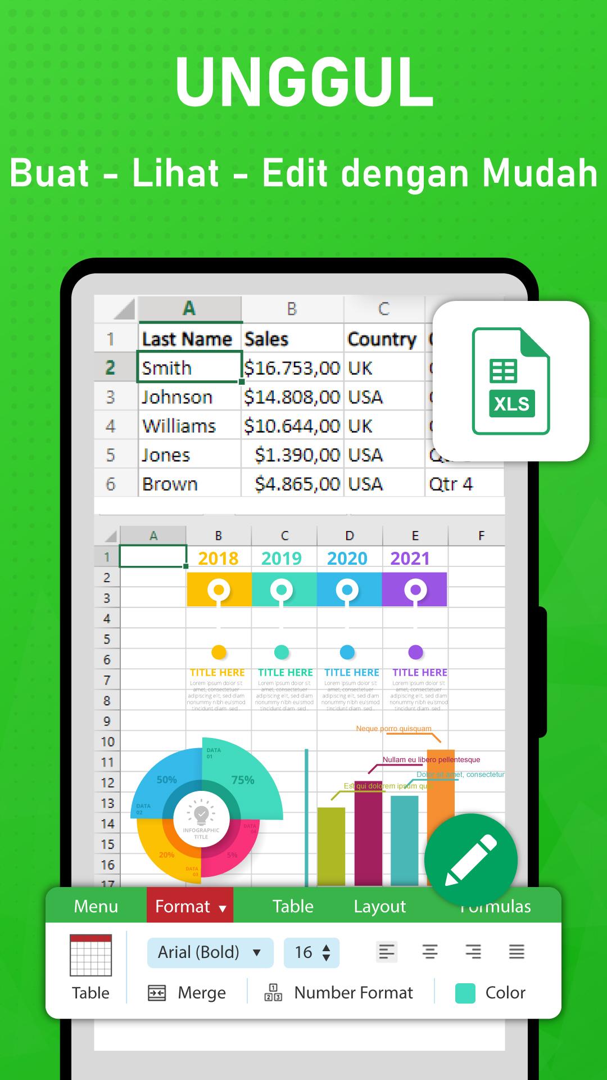The image size is (607, 1080).
Task: Click the yellow 2018 timeline marker
Action: [x=219, y=591]
